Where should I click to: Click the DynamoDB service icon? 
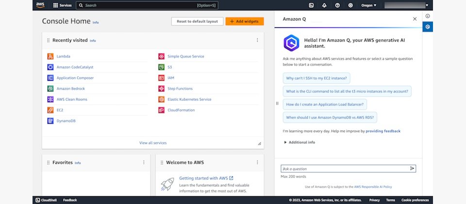pos(50,121)
